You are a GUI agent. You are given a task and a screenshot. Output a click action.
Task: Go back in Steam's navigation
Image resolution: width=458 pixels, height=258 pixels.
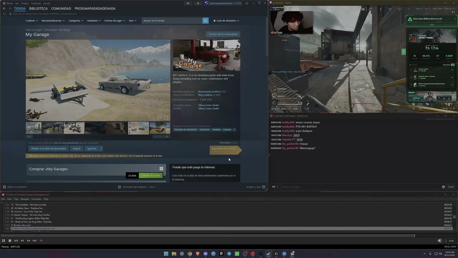(x=4, y=9)
